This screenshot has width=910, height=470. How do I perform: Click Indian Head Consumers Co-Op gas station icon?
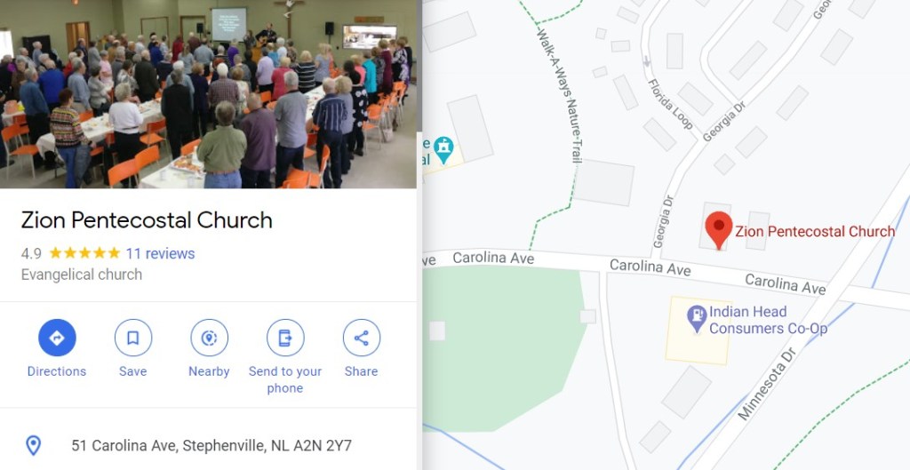pyautogui.click(x=697, y=319)
